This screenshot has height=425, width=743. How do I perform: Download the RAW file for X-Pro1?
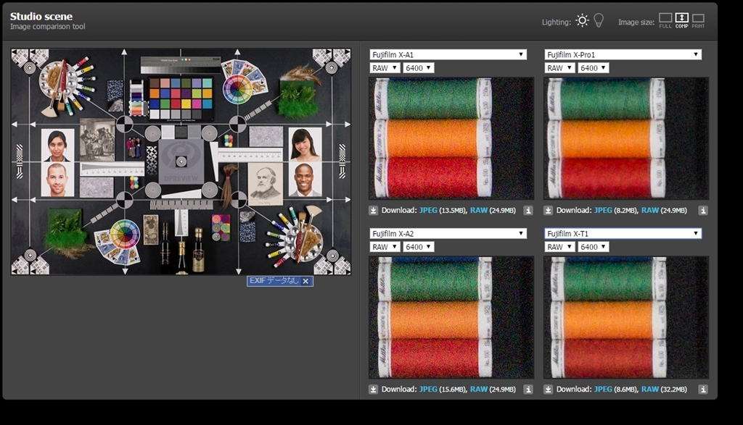point(649,211)
